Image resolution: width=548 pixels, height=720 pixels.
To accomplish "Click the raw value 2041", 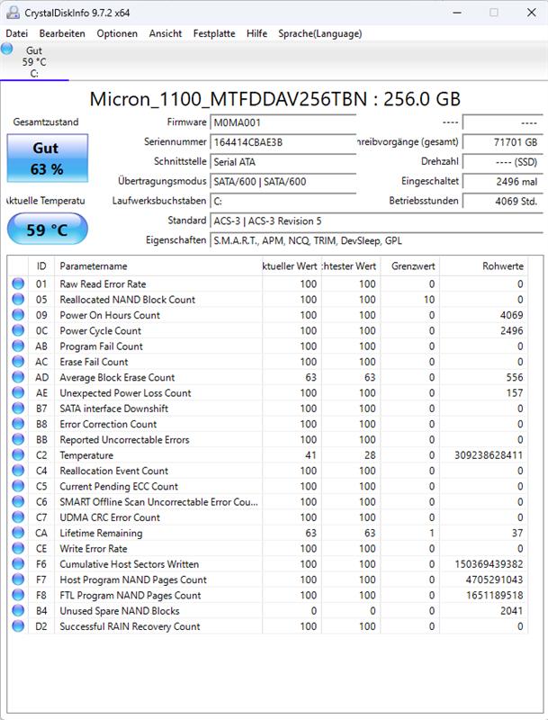I will pos(511,611).
